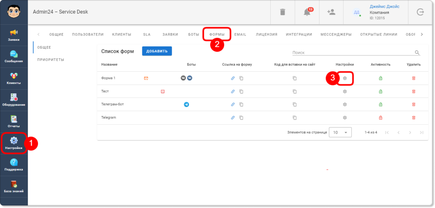
Task: Switch to the Пользователи tab
Action: click(x=88, y=35)
